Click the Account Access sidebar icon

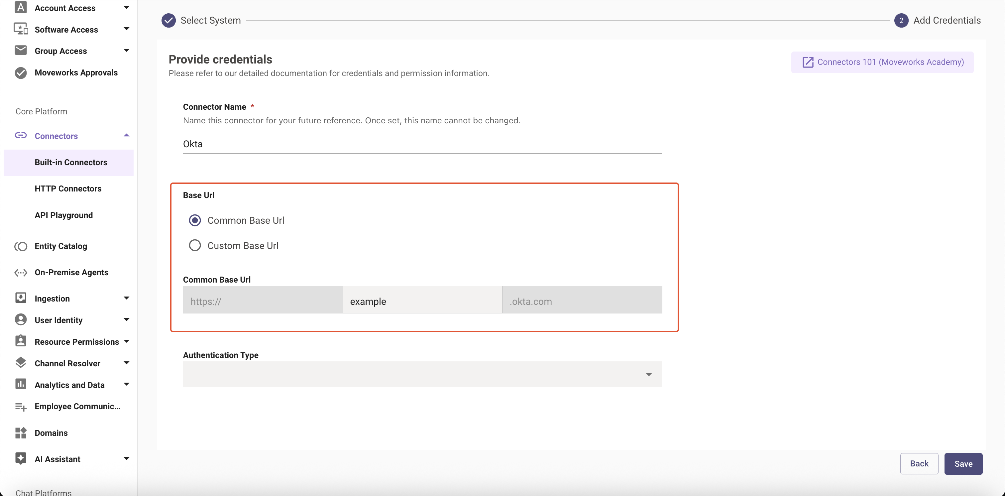pyautogui.click(x=21, y=7)
